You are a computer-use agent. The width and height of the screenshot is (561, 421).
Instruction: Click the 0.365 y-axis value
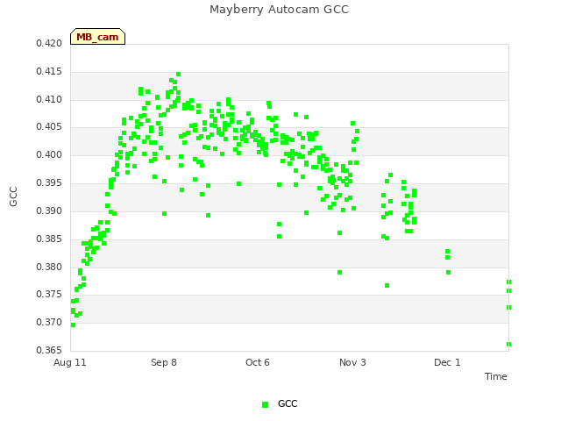(49, 350)
